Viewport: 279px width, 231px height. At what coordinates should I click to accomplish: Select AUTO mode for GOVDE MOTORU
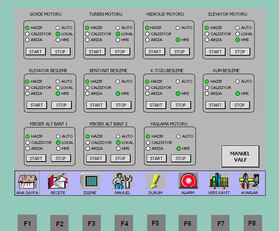58,28
